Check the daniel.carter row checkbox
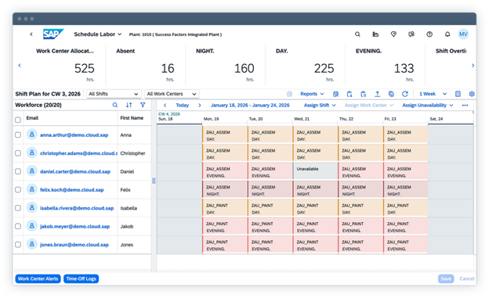The width and height of the screenshot is (489, 298). tap(18, 171)
